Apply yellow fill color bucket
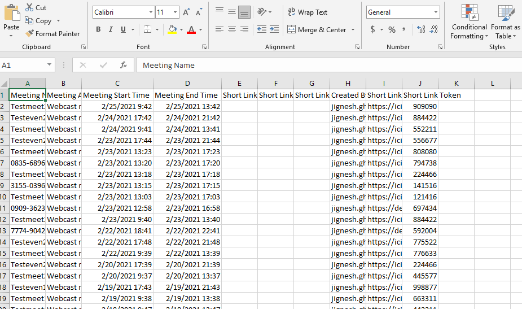 [x=172, y=29]
